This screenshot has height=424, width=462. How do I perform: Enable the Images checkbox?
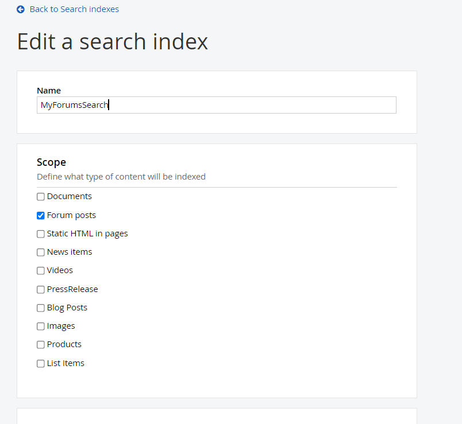(41, 326)
